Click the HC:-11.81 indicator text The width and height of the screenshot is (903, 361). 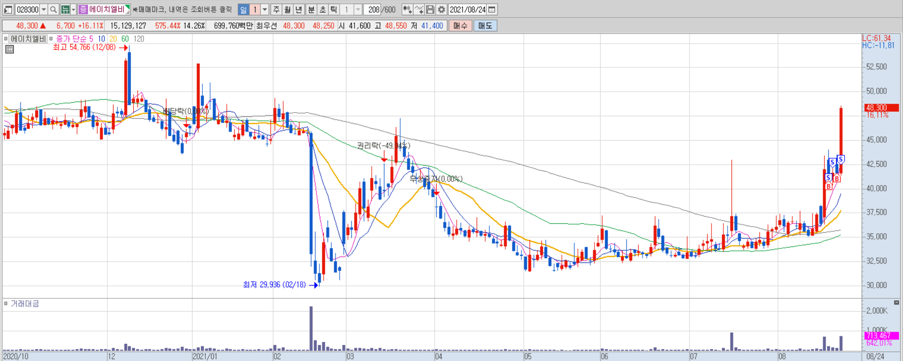tap(878, 46)
